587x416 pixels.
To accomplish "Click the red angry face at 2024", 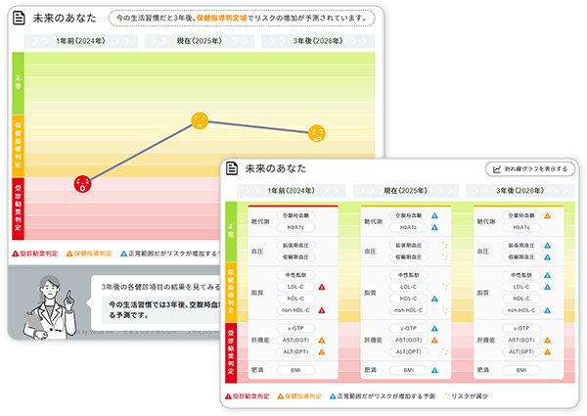I will tap(82, 183).
